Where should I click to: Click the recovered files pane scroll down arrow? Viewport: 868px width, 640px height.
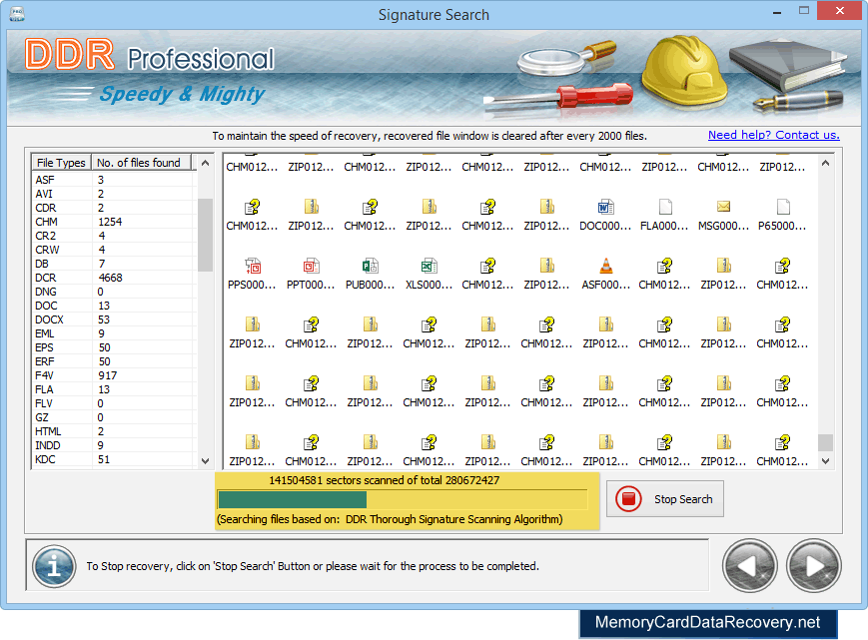tap(825, 460)
